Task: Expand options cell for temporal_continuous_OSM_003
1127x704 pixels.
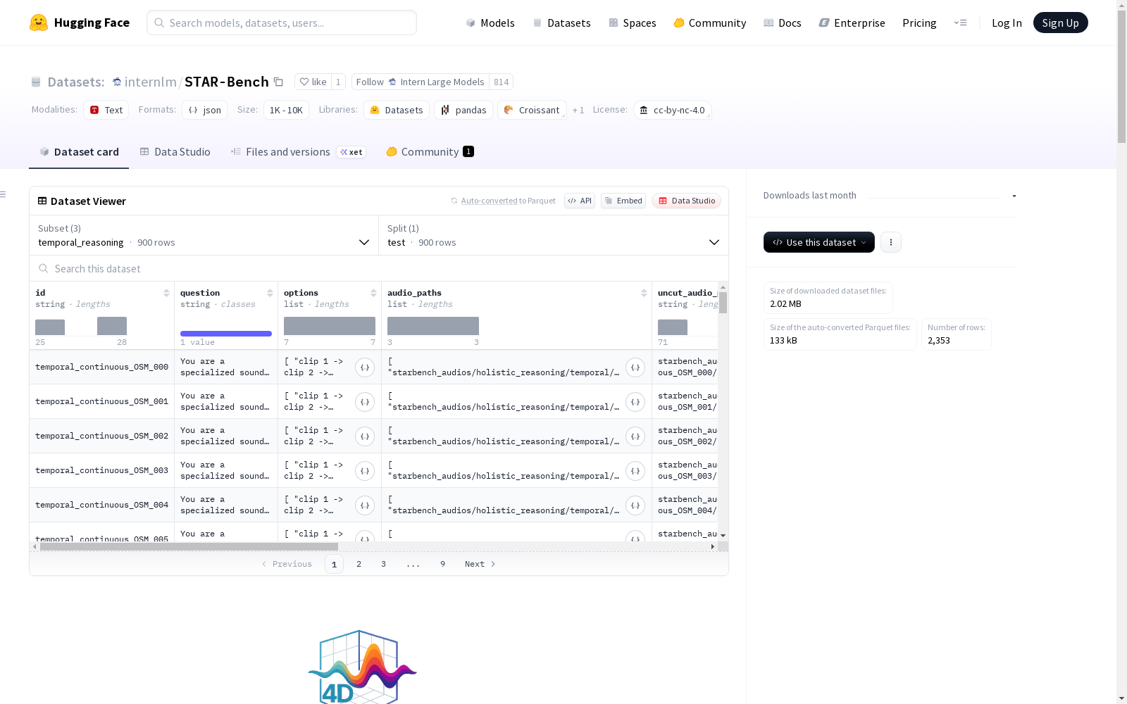Action: (365, 471)
